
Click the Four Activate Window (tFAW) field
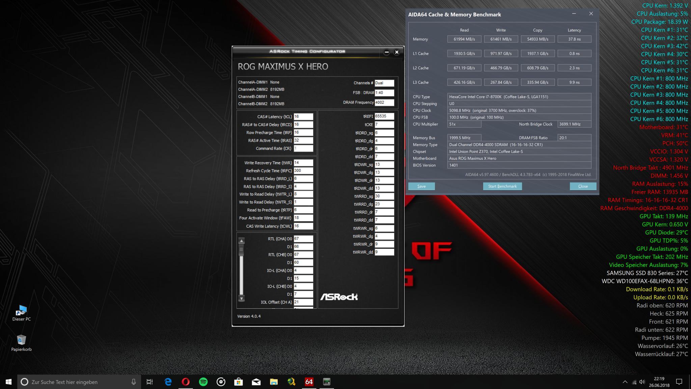pyautogui.click(x=303, y=218)
